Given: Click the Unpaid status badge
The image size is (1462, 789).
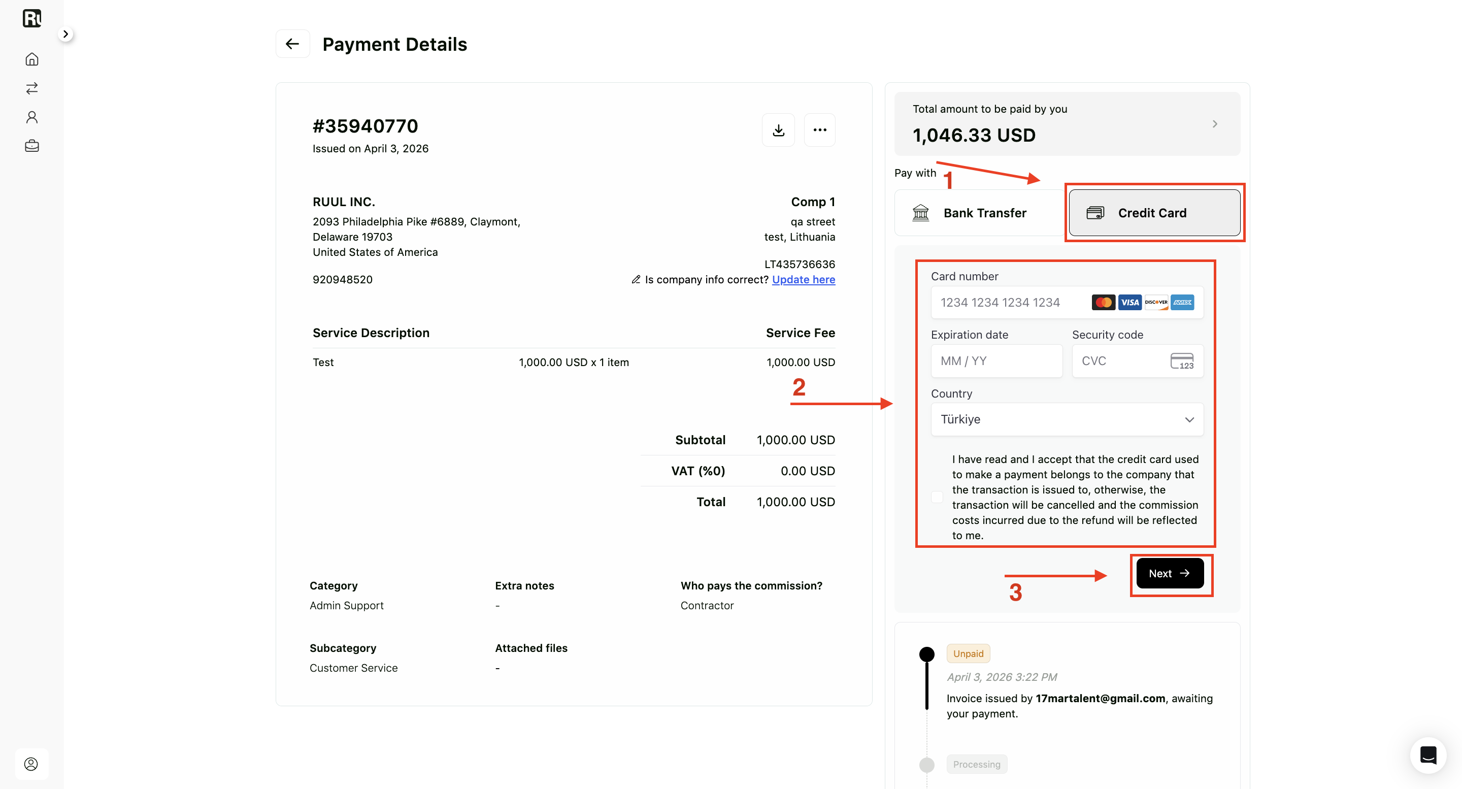Looking at the screenshot, I should [x=968, y=653].
